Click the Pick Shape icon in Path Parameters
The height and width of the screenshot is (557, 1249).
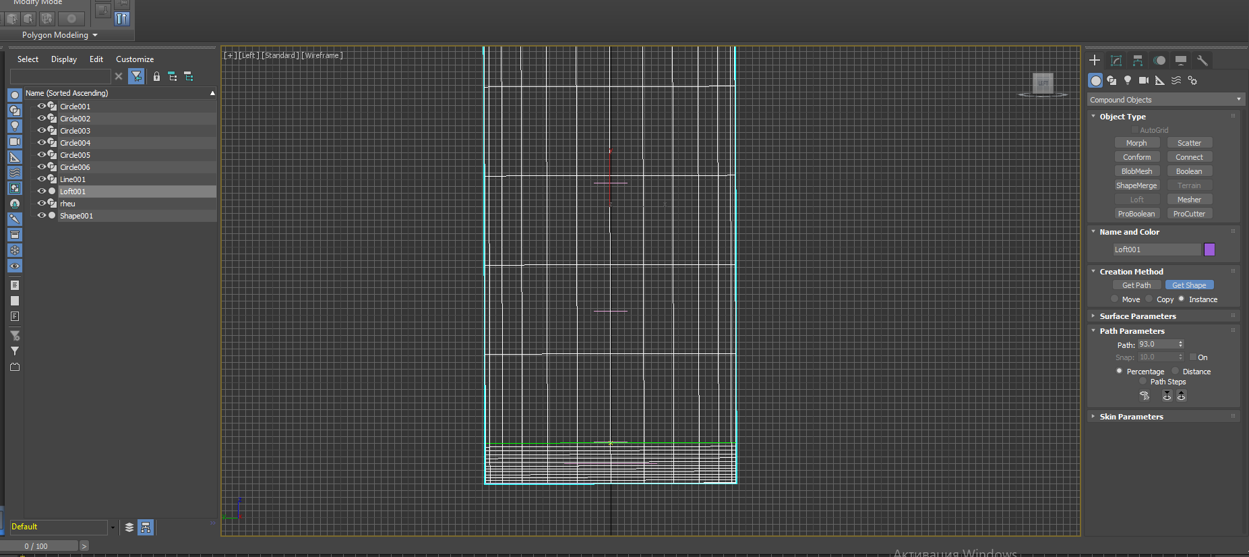(x=1145, y=396)
